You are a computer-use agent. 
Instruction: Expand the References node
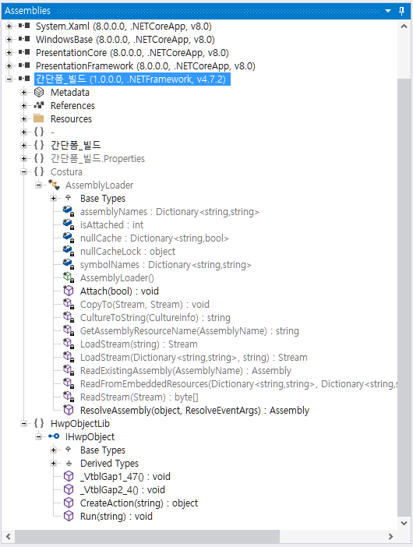(23, 106)
